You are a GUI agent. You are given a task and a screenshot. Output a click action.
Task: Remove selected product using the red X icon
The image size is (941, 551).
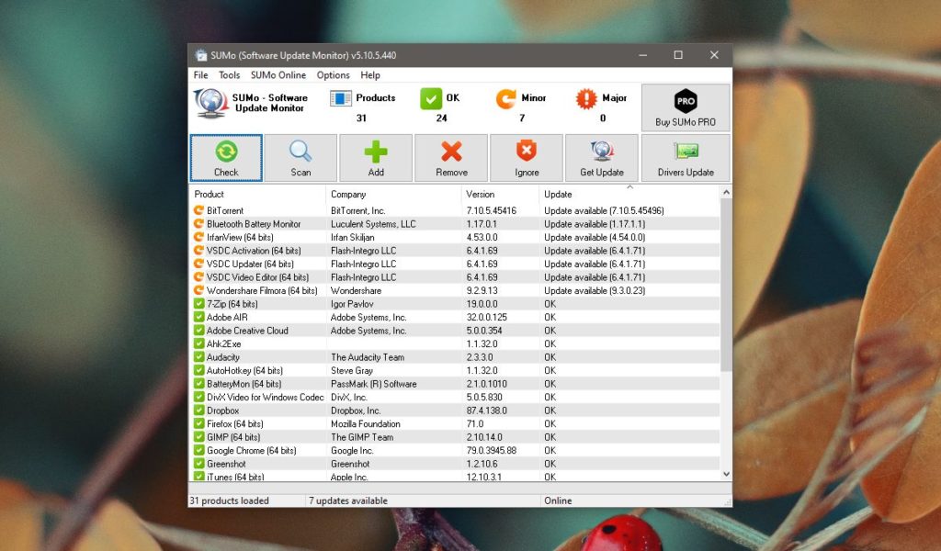click(x=451, y=157)
